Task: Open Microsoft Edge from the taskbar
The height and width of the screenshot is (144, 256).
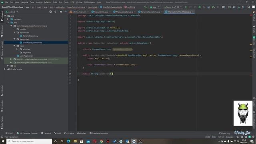Action: 68,141
